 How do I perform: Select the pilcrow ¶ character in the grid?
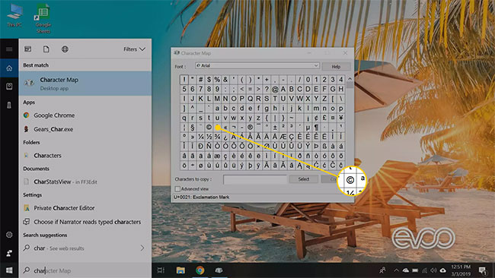[316, 127]
